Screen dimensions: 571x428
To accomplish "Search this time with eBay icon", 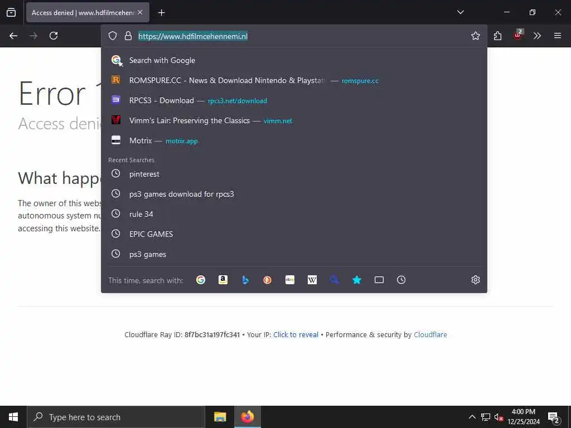I will [x=290, y=280].
